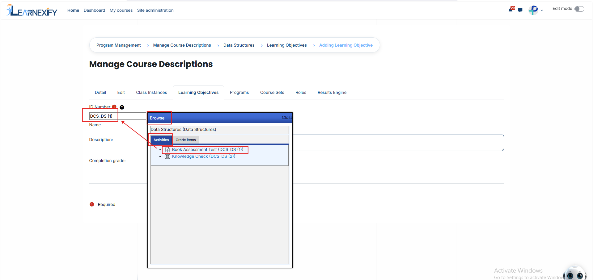
Task: Select the Activities tab in Browse
Action: point(161,140)
